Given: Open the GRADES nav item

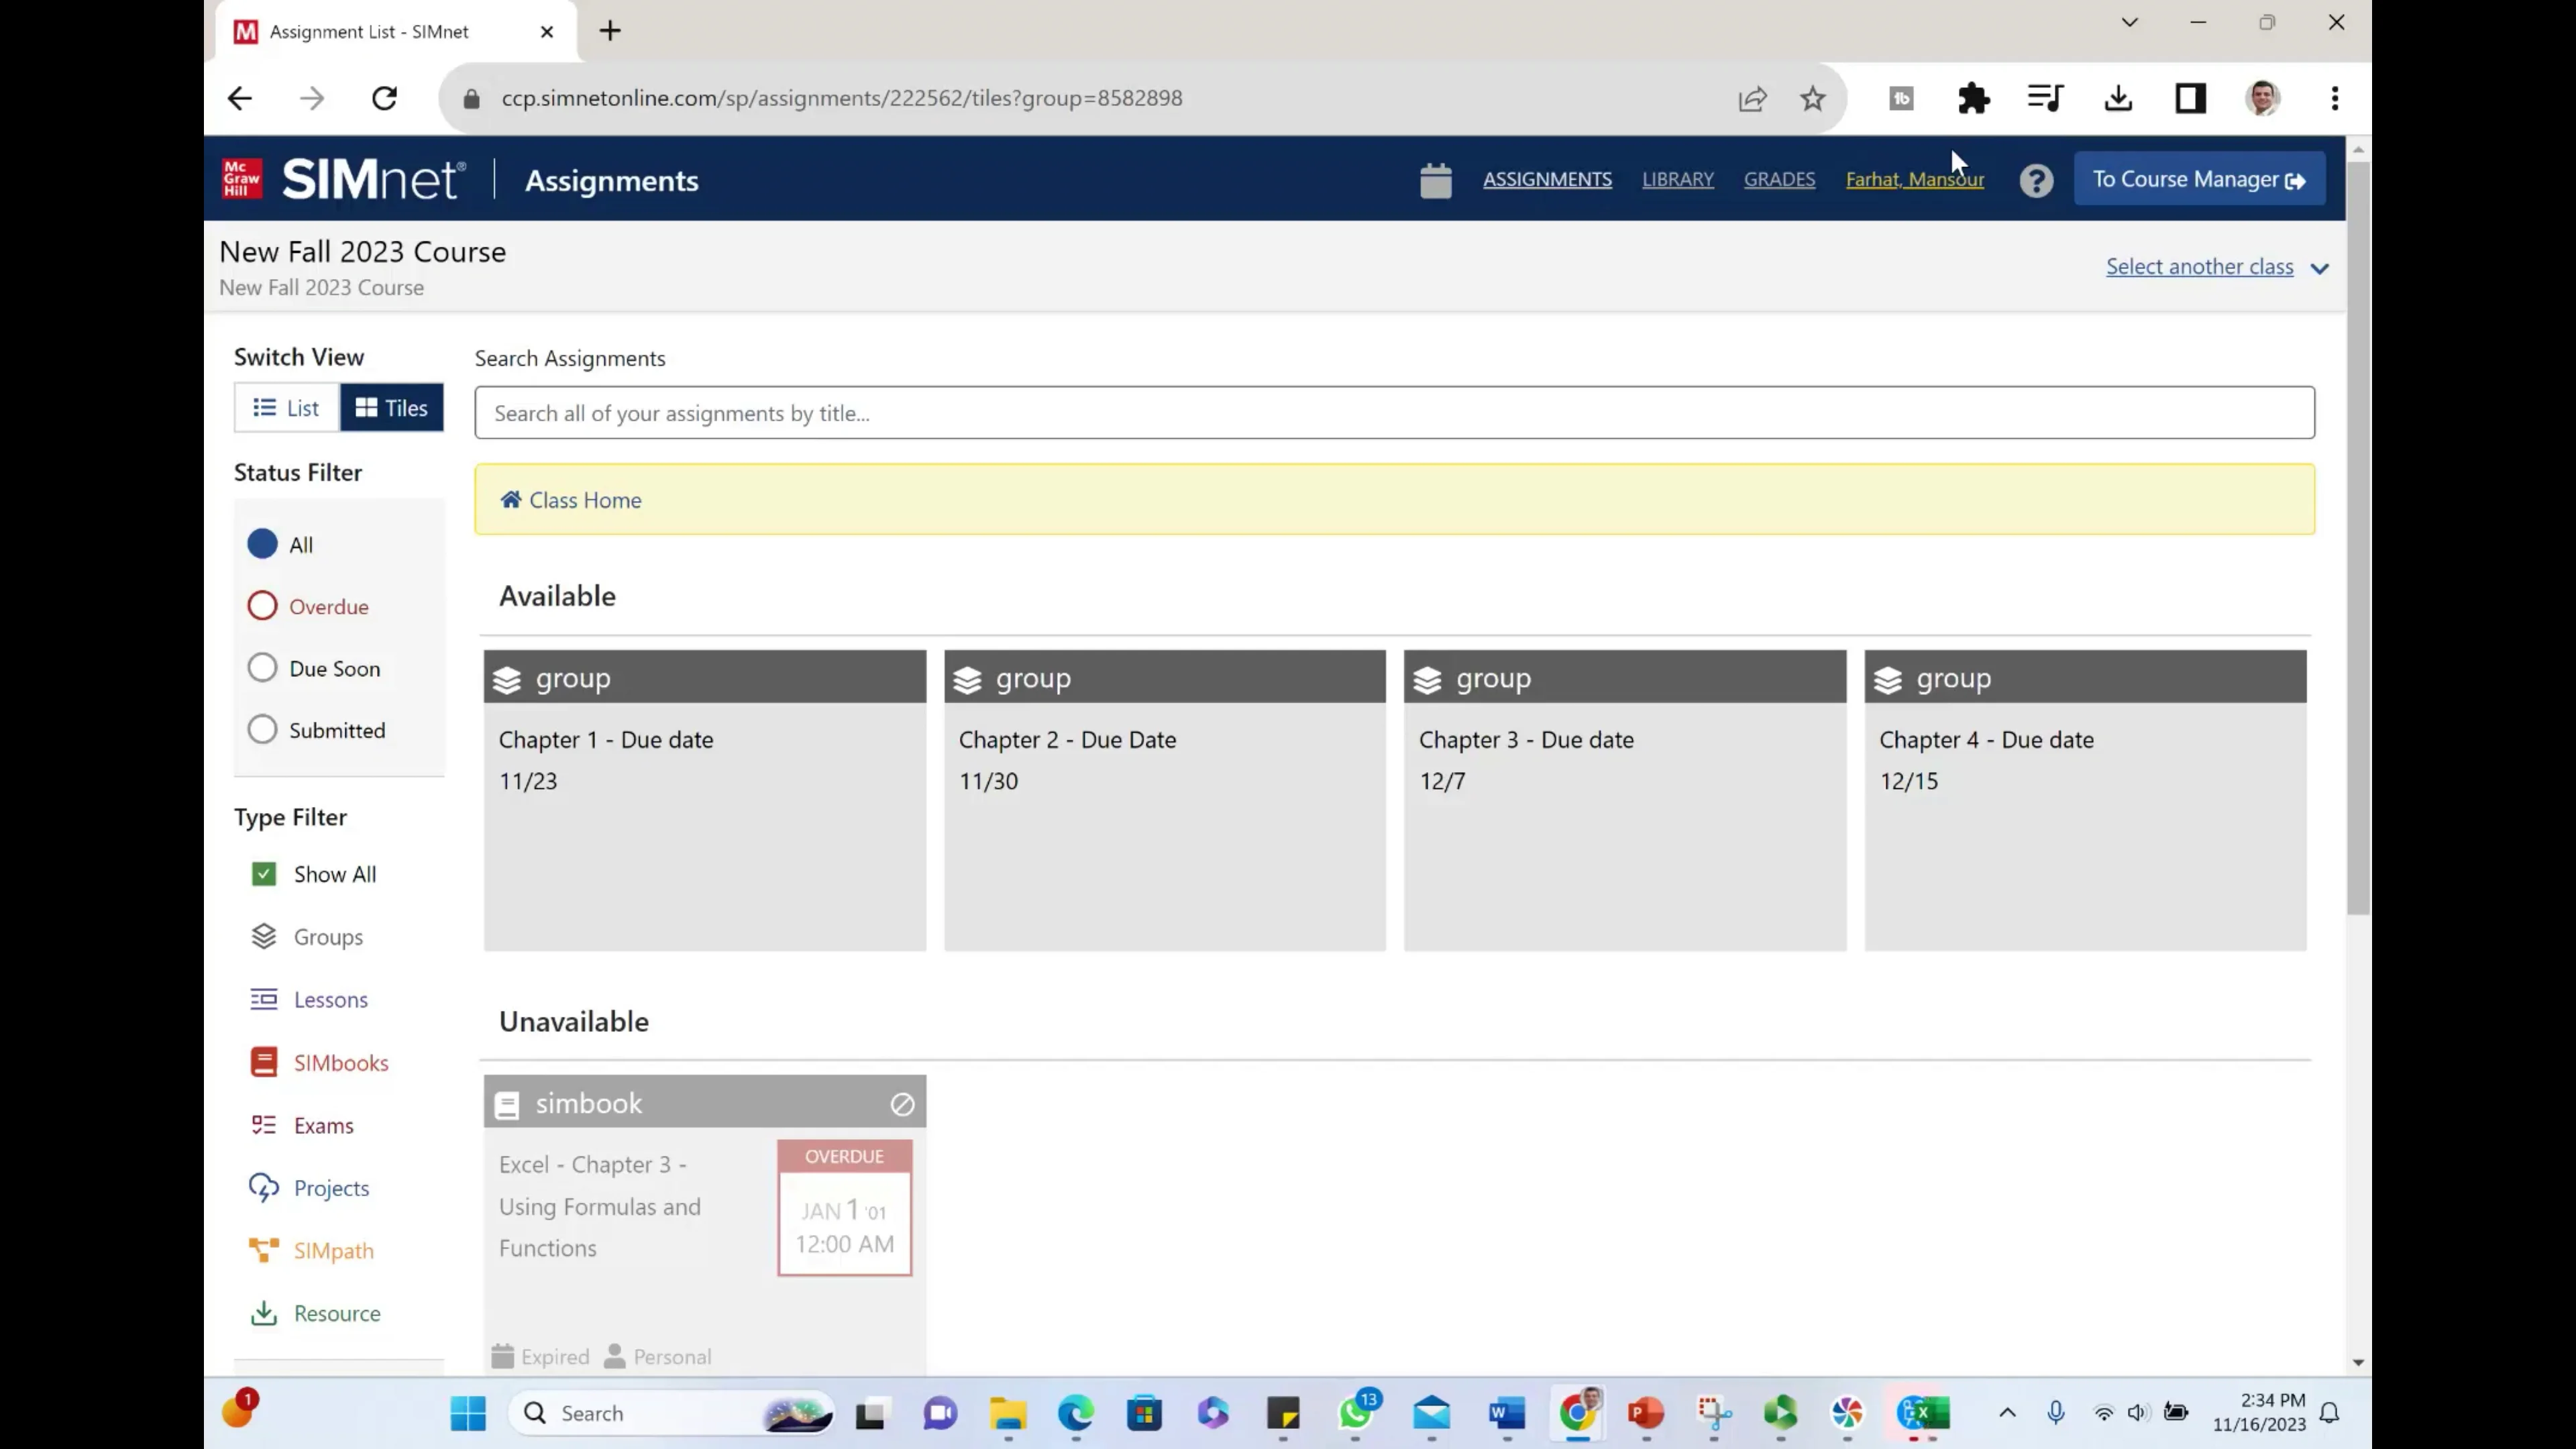Looking at the screenshot, I should coord(1779,180).
